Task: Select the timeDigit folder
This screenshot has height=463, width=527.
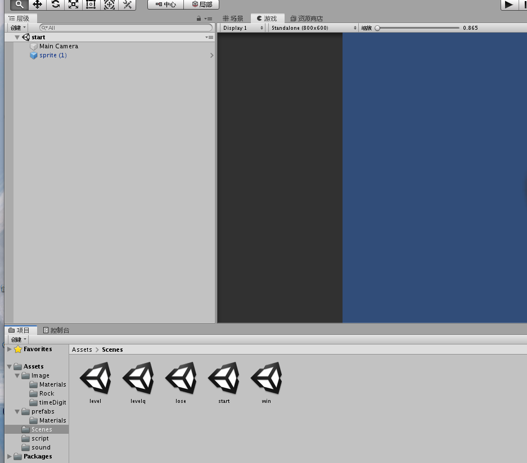Action: [x=52, y=402]
